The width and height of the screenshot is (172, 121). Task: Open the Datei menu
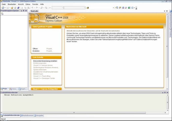pyautogui.click(x=4, y=4)
